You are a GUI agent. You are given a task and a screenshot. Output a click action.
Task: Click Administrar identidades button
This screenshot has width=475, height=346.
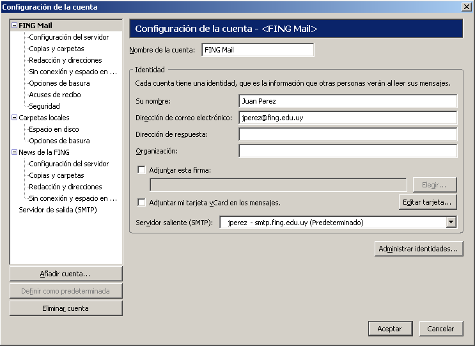(x=419, y=249)
